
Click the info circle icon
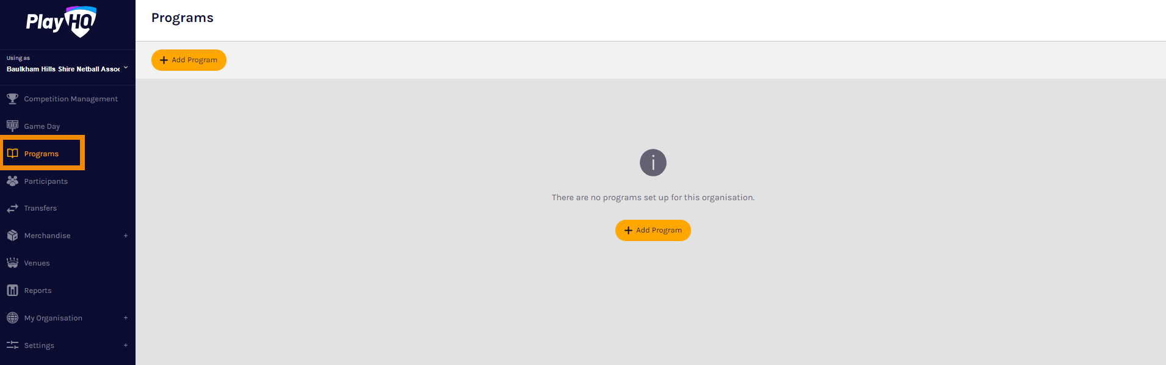coord(653,163)
